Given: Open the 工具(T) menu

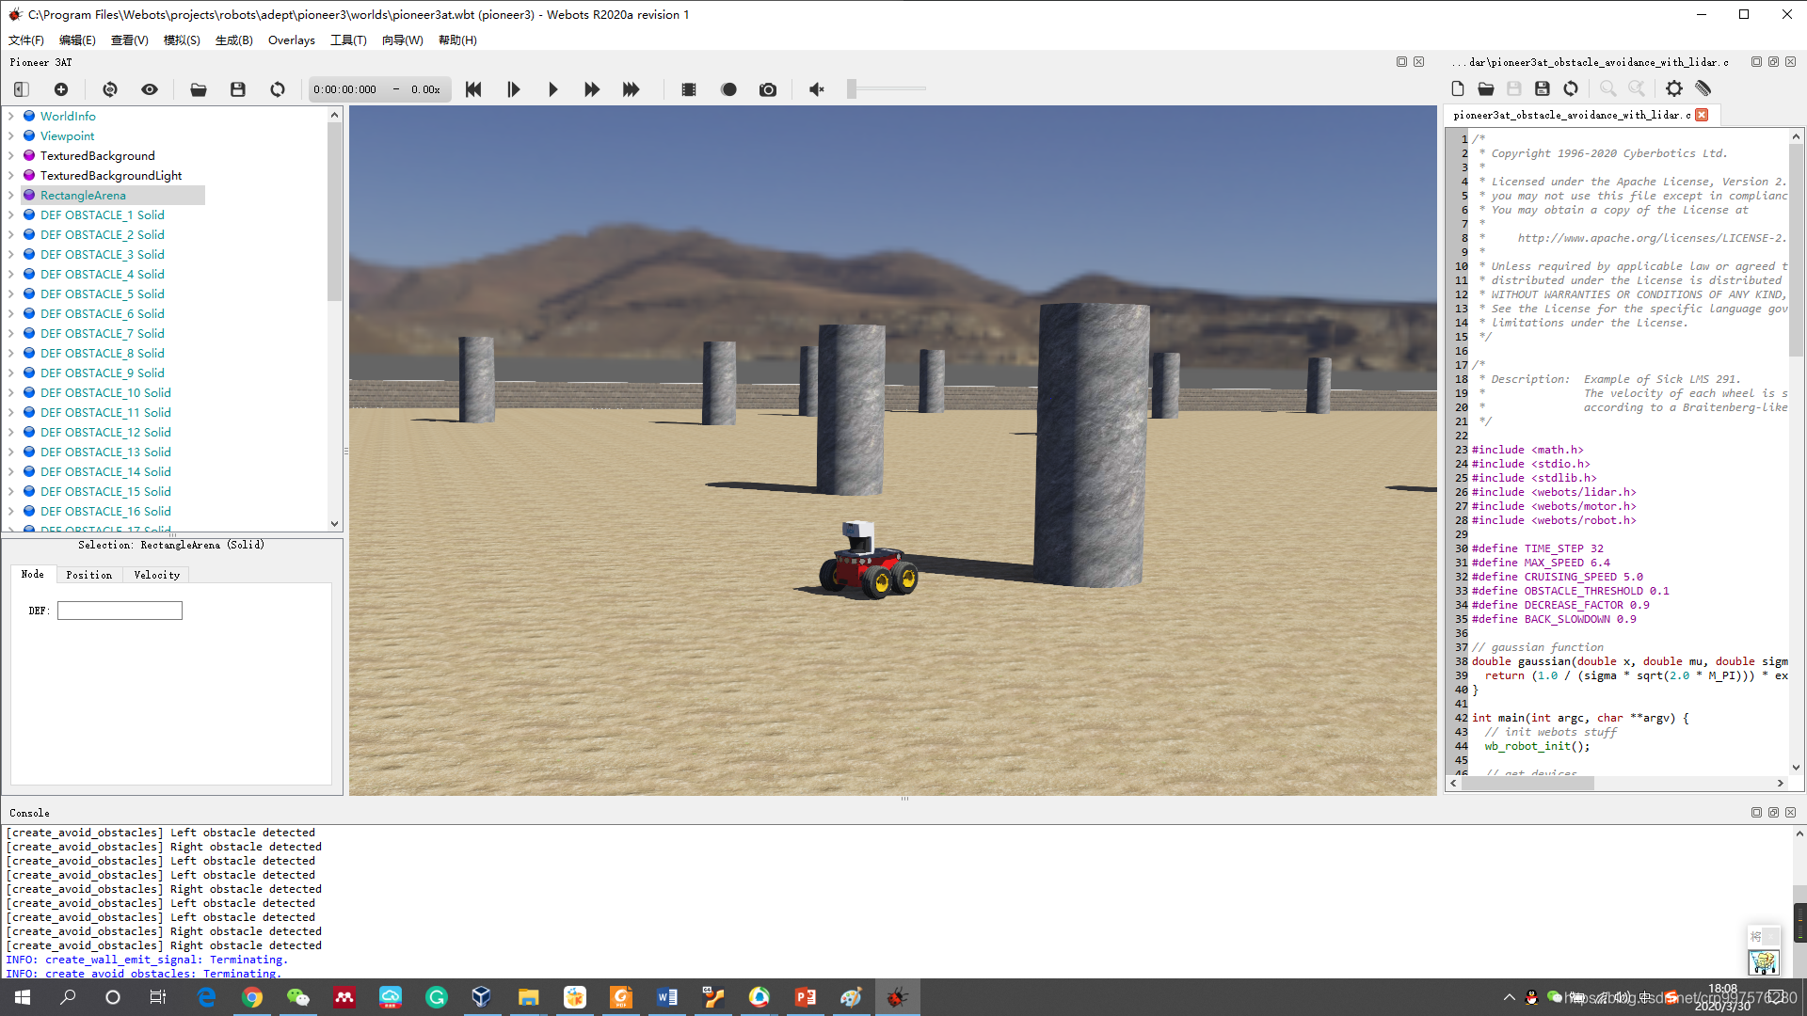Looking at the screenshot, I should pyautogui.click(x=348, y=40).
